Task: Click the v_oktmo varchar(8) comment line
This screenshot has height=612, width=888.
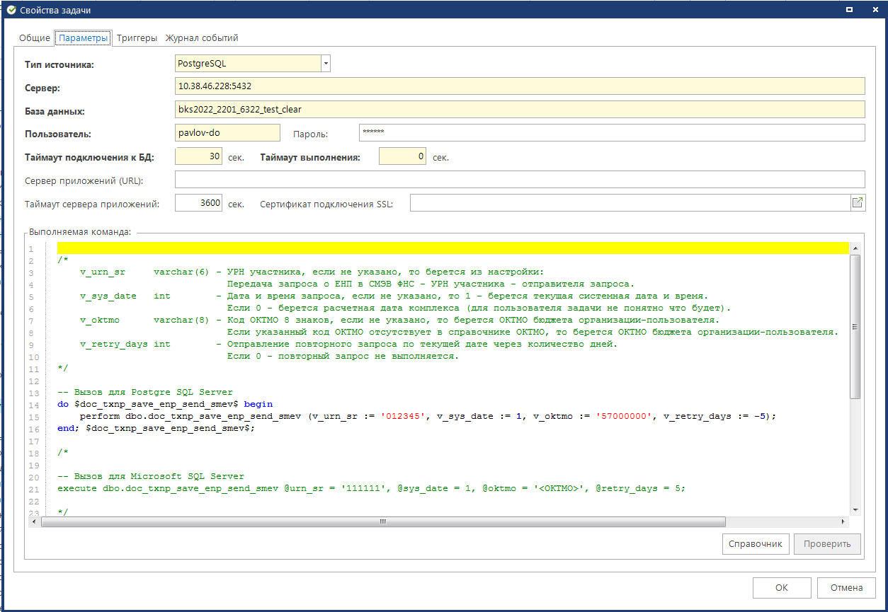Action: click(399, 320)
